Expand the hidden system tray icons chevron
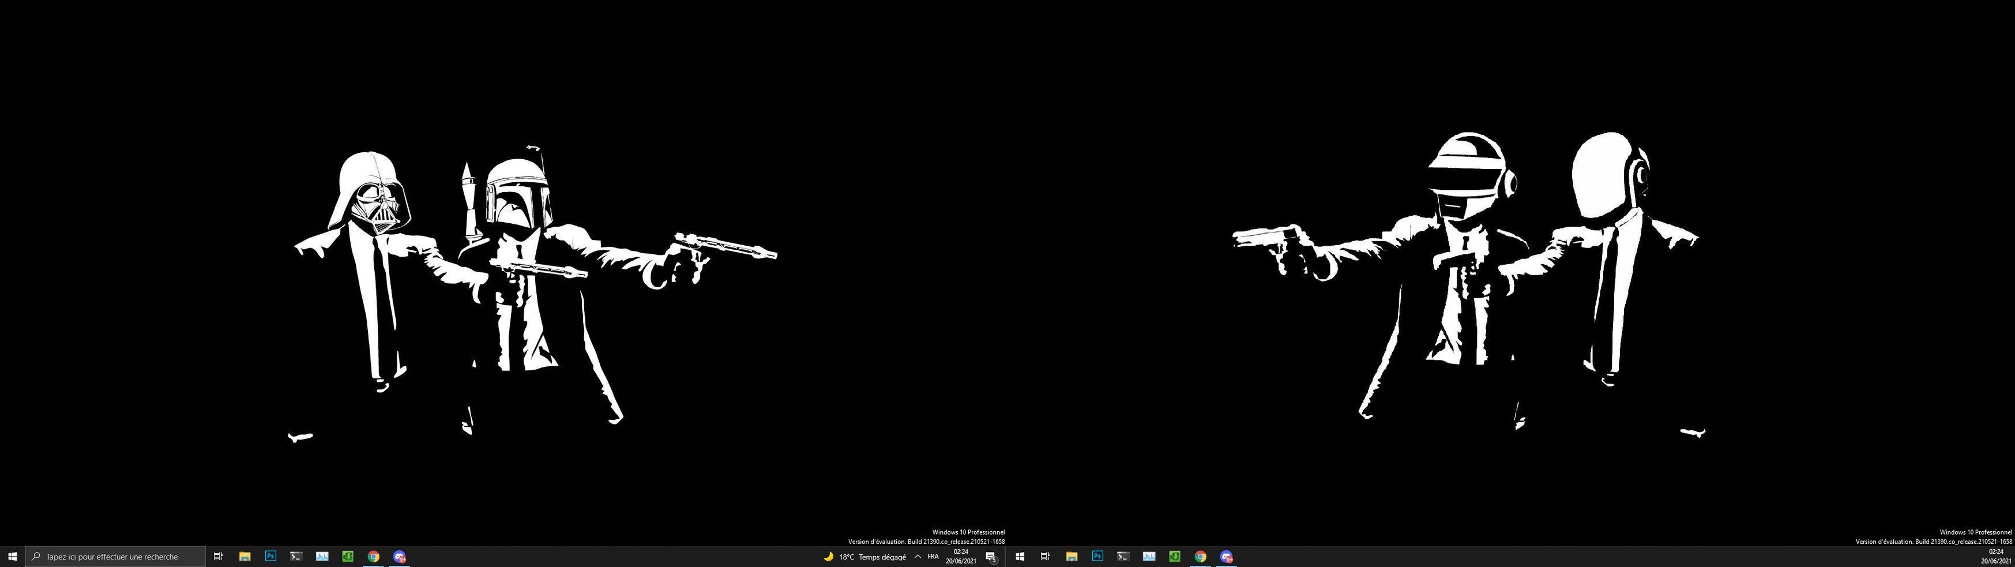This screenshot has width=2015, height=567. tap(917, 557)
